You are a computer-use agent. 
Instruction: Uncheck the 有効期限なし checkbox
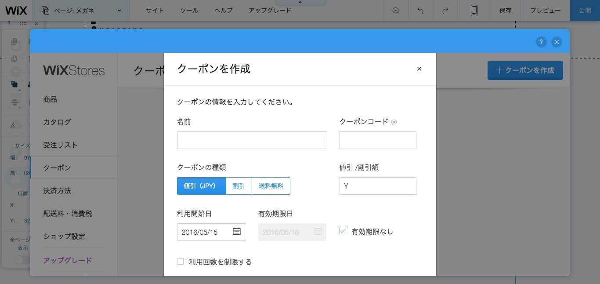click(343, 231)
